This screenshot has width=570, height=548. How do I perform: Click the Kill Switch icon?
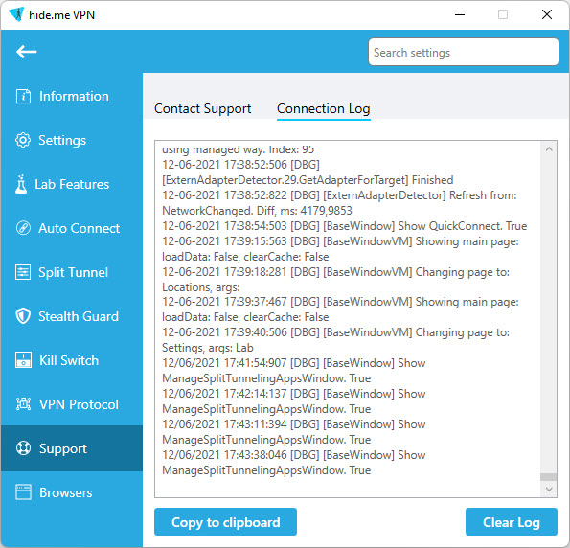point(23,360)
